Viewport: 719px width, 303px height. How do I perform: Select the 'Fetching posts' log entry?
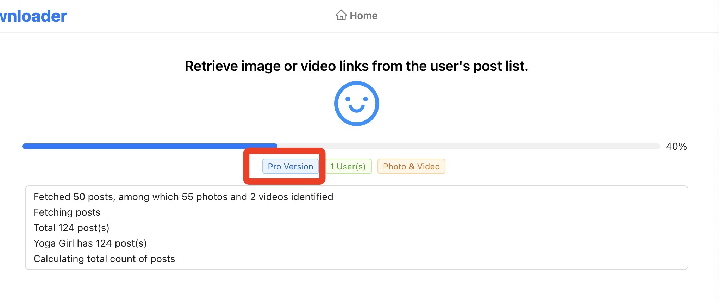[x=67, y=212]
